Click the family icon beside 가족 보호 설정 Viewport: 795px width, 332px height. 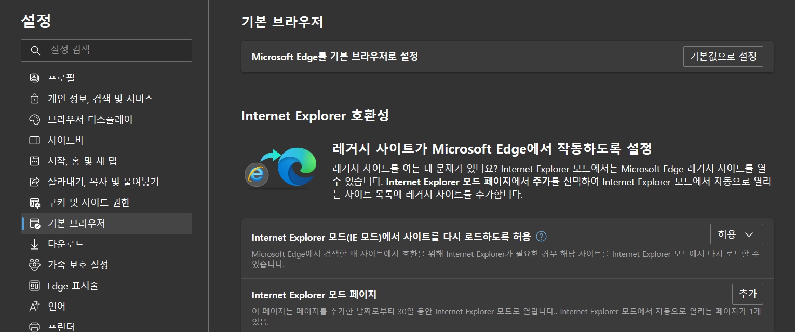point(35,265)
